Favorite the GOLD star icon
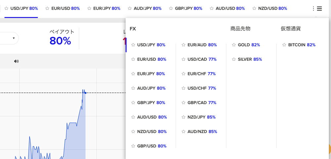 click(x=234, y=45)
